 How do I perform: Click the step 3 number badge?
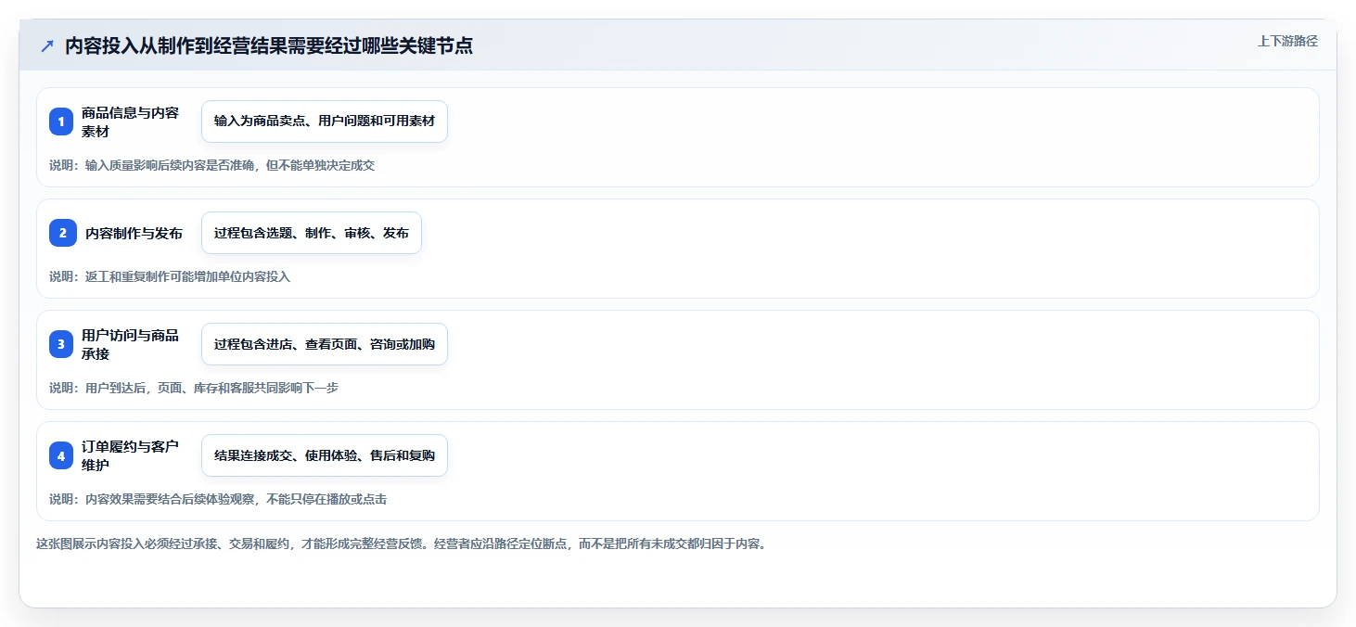point(61,344)
